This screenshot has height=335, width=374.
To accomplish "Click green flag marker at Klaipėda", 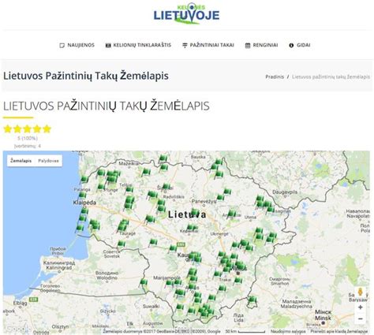I will coord(84,211).
